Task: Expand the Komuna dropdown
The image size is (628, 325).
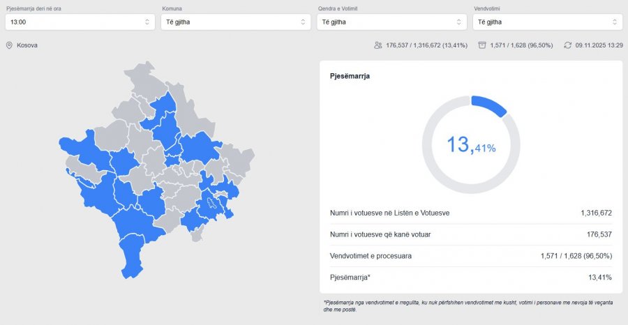Action: click(x=236, y=22)
